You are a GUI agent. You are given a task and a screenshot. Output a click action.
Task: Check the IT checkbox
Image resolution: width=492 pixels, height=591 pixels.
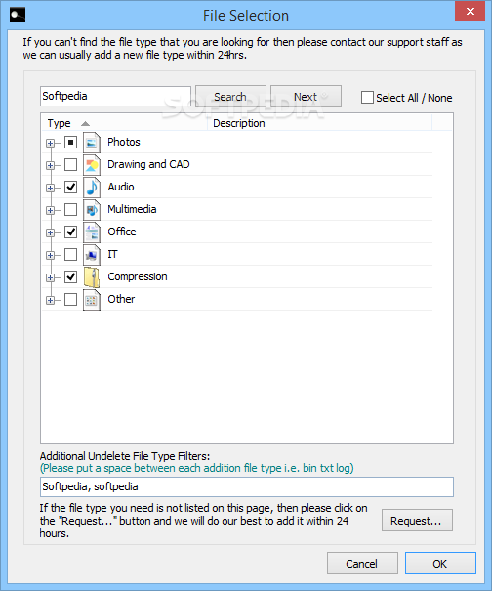pos(71,254)
